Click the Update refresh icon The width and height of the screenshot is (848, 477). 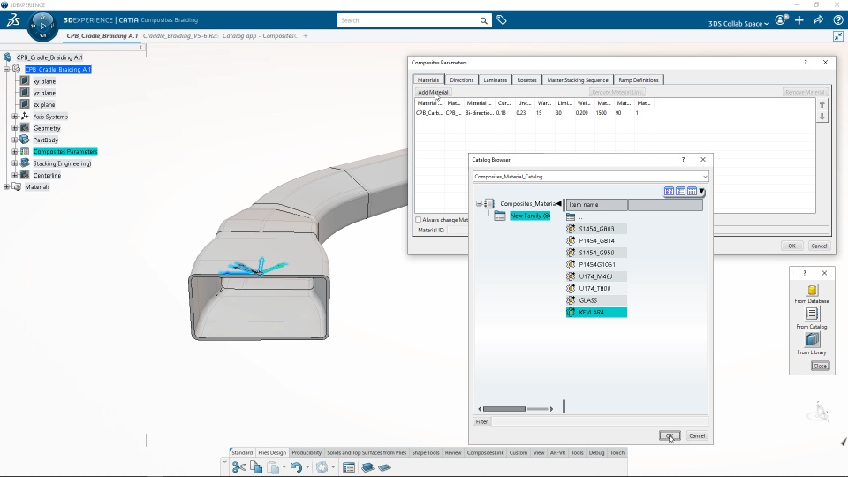[x=322, y=467]
